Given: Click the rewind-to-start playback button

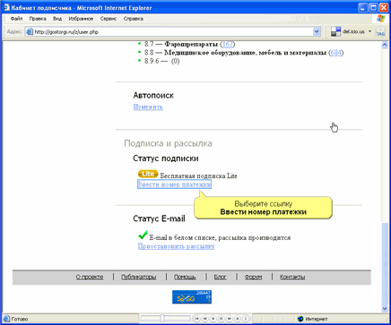Looking at the screenshot, I should click(x=197, y=319).
